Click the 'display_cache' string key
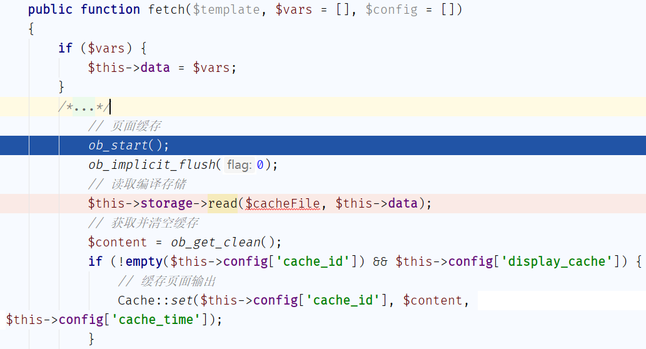Viewport: 646px width, 349px height. (557, 261)
